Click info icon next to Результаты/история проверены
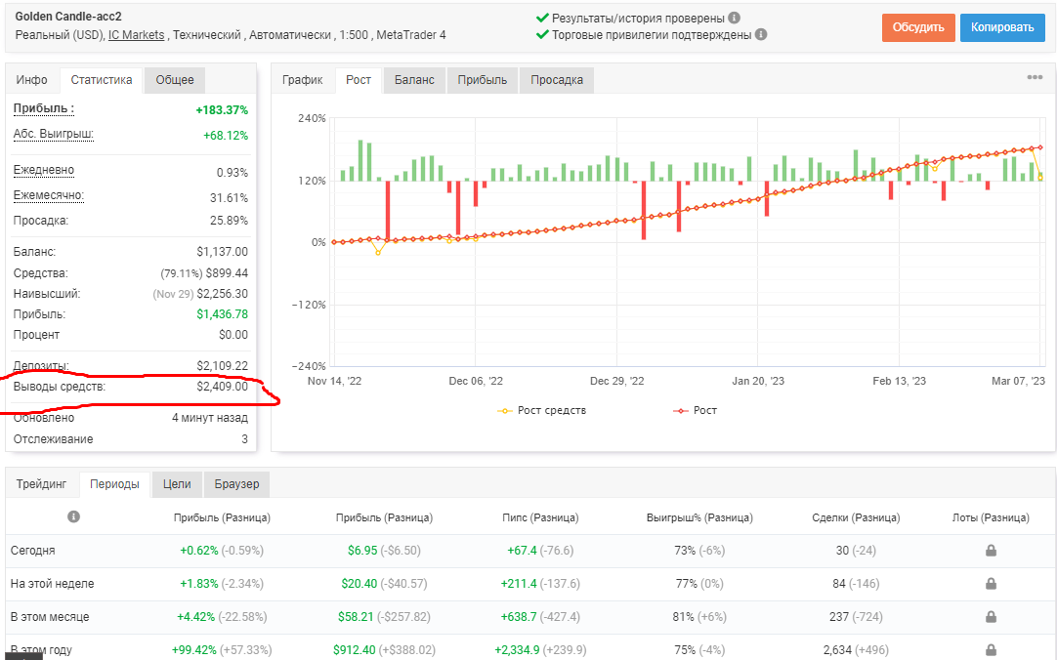 click(x=734, y=19)
